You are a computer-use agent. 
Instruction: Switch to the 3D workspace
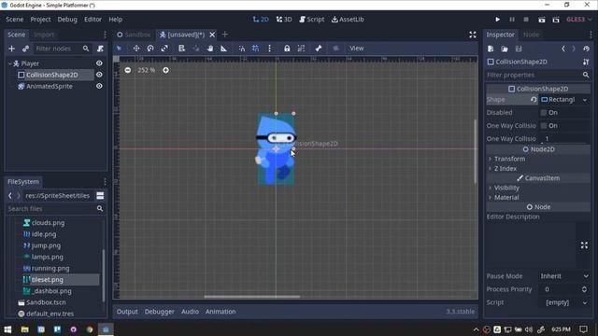pos(284,20)
